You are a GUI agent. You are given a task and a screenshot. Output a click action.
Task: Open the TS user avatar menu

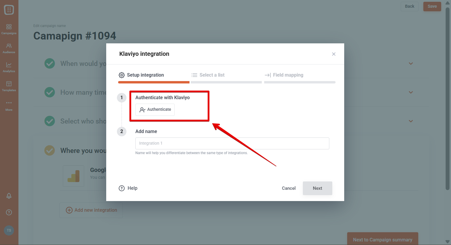[9, 230]
